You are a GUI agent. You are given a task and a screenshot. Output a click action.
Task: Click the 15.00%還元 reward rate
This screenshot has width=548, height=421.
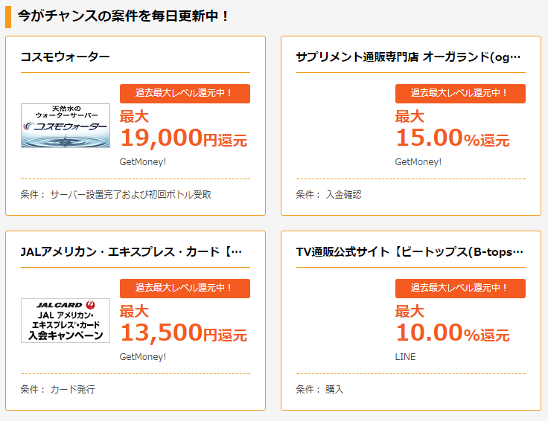click(x=452, y=138)
